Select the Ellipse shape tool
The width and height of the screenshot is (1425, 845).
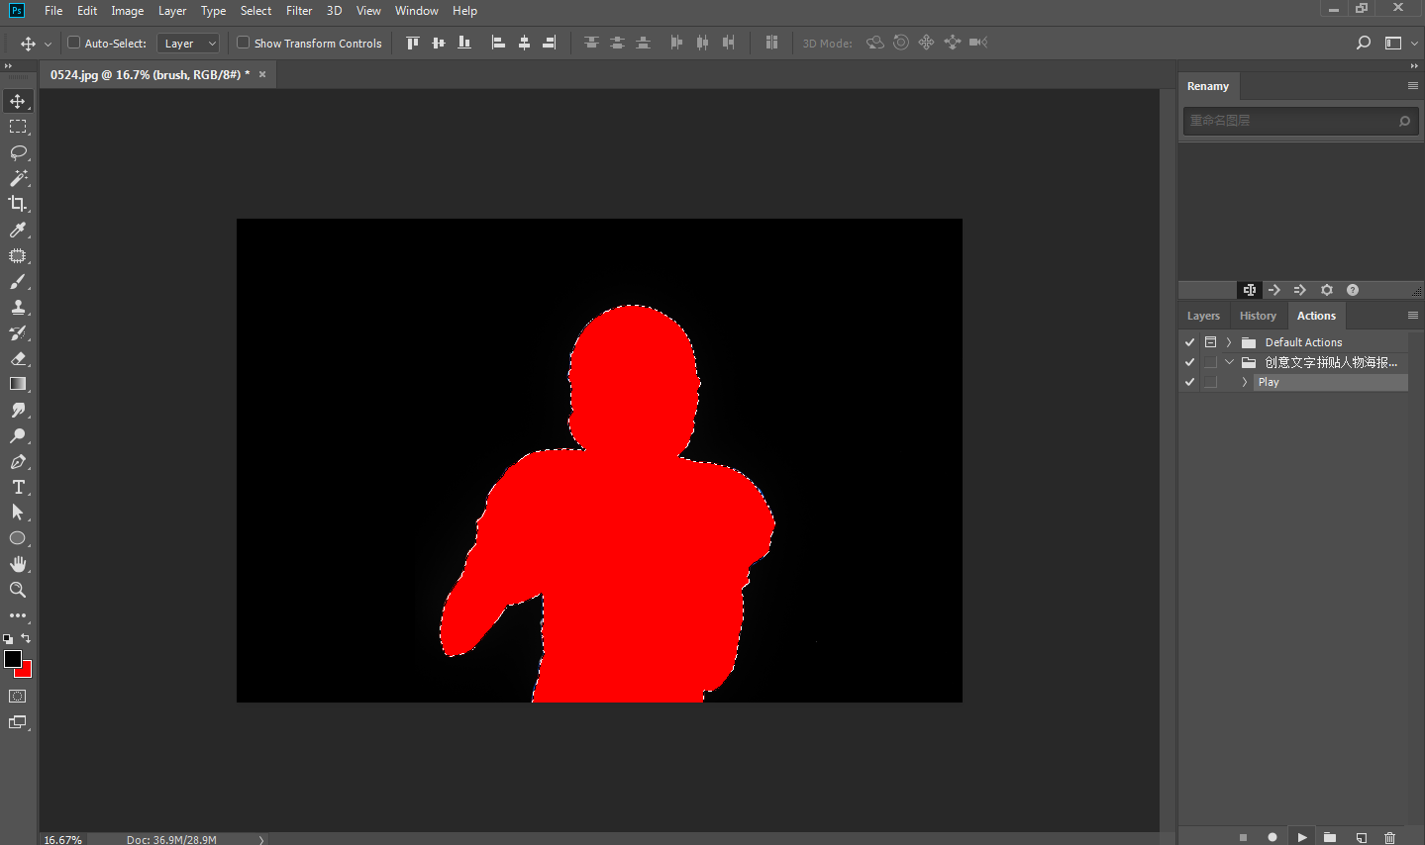click(x=18, y=538)
